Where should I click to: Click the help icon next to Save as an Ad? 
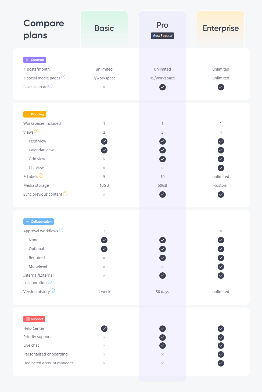[x=51, y=86]
